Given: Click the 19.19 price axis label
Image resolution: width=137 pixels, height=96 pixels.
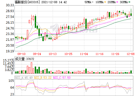Looking at the screenshot, I should click(x=10, y=51).
